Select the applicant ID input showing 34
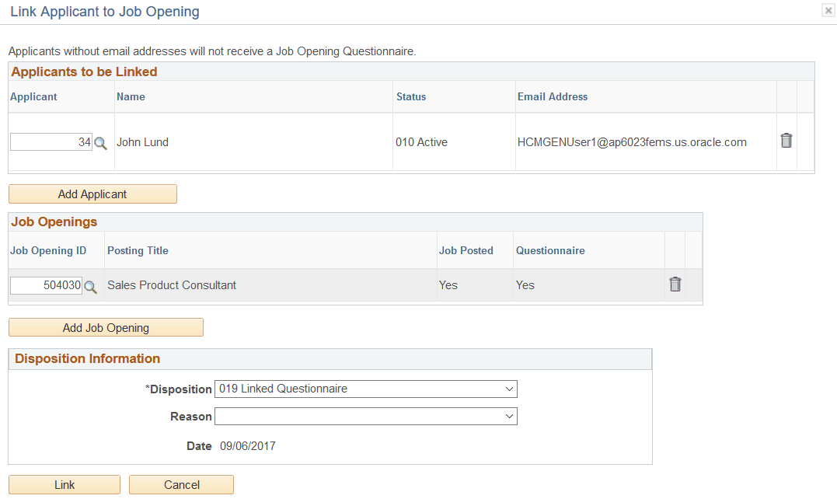 [x=51, y=141]
